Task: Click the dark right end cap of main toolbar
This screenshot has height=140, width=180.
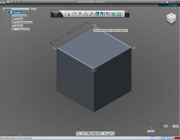Action: [x=127, y=14]
